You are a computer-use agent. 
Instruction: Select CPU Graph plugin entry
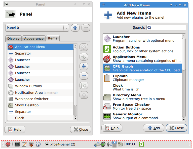[142, 68]
